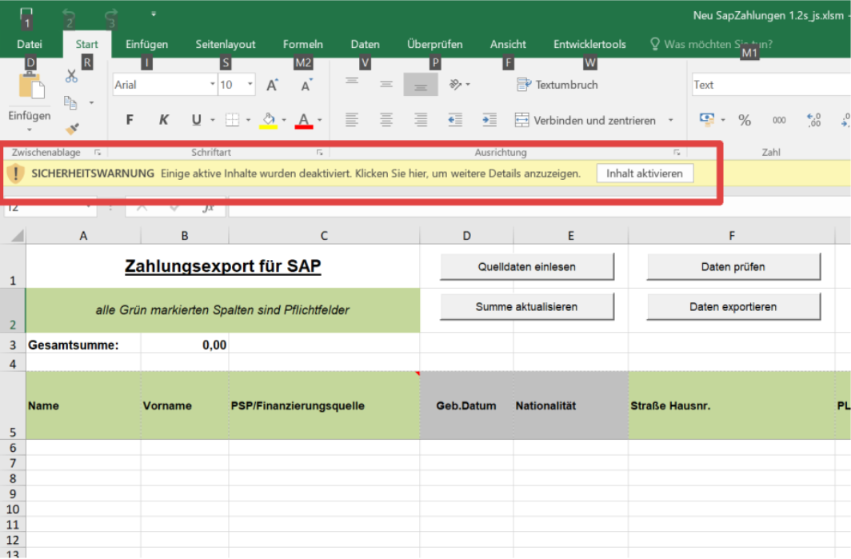Toggle Textumbruch wrap text

(557, 85)
